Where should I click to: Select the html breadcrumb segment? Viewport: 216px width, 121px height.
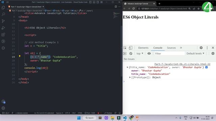click(x=48, y=10)
